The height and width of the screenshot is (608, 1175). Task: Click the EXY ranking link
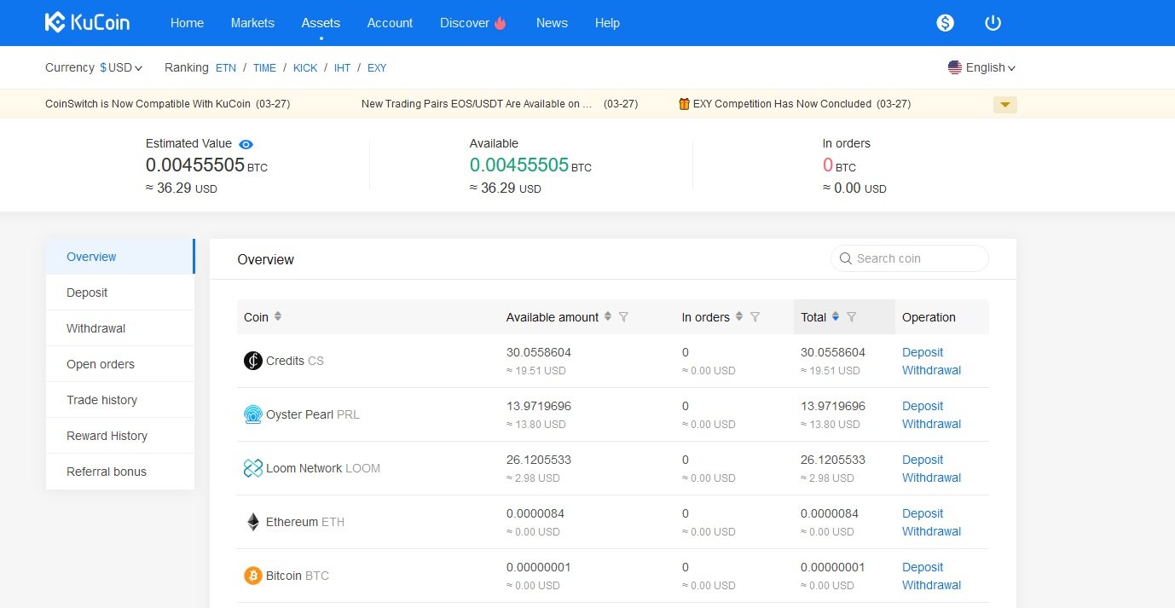[x=377, y=68]
